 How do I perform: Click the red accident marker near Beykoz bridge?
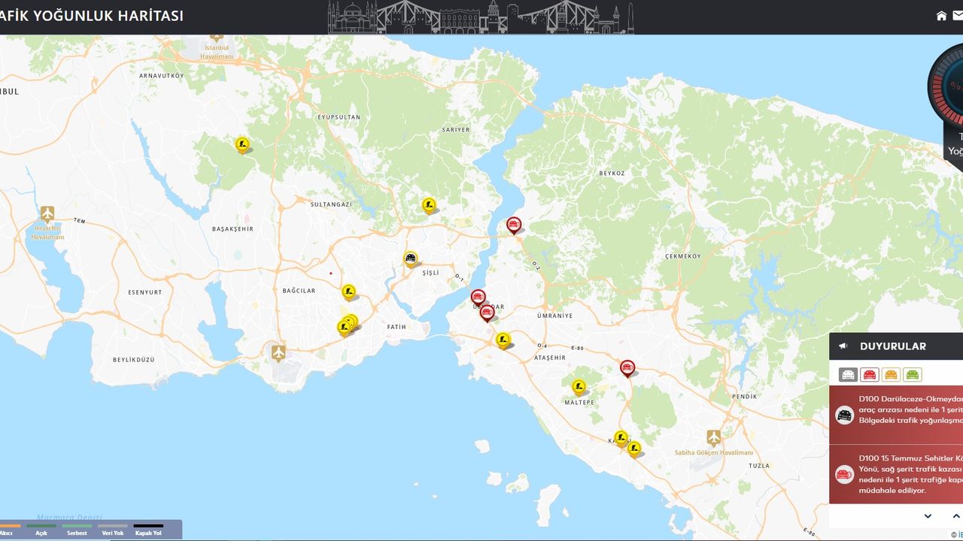(514, 224)
